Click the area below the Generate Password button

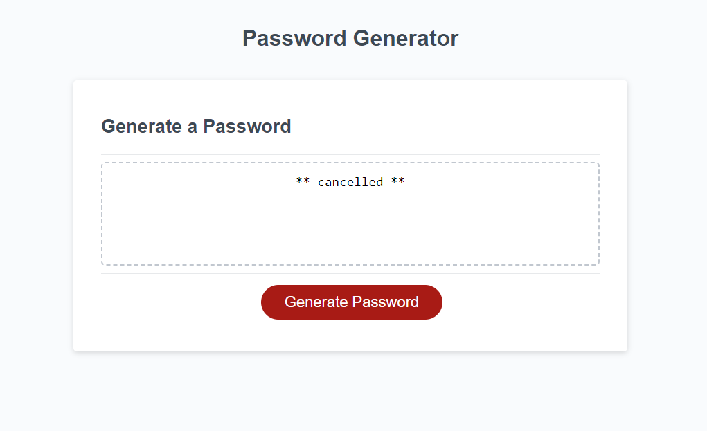click(x=351, y=336)
